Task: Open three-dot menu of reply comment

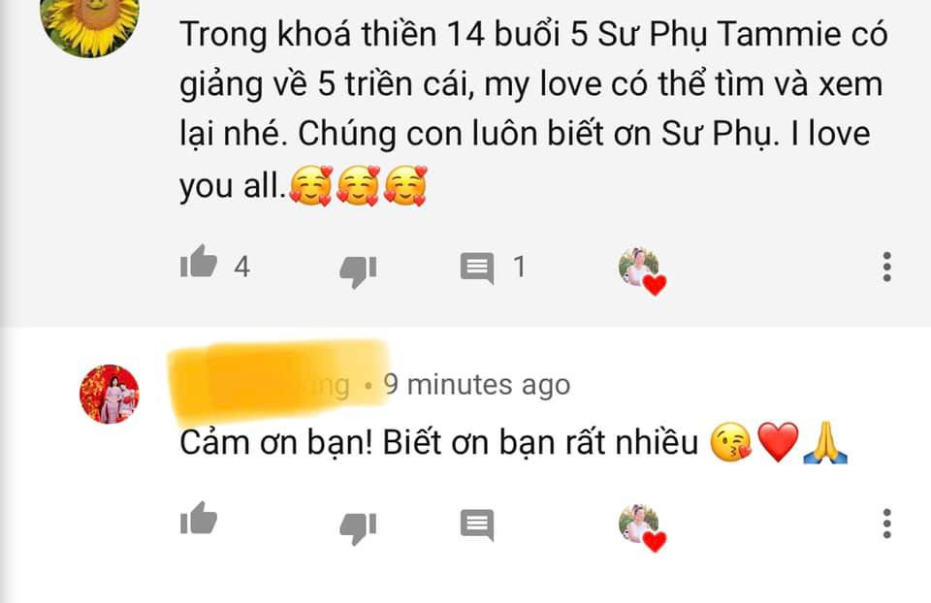Action: [886, 524]
